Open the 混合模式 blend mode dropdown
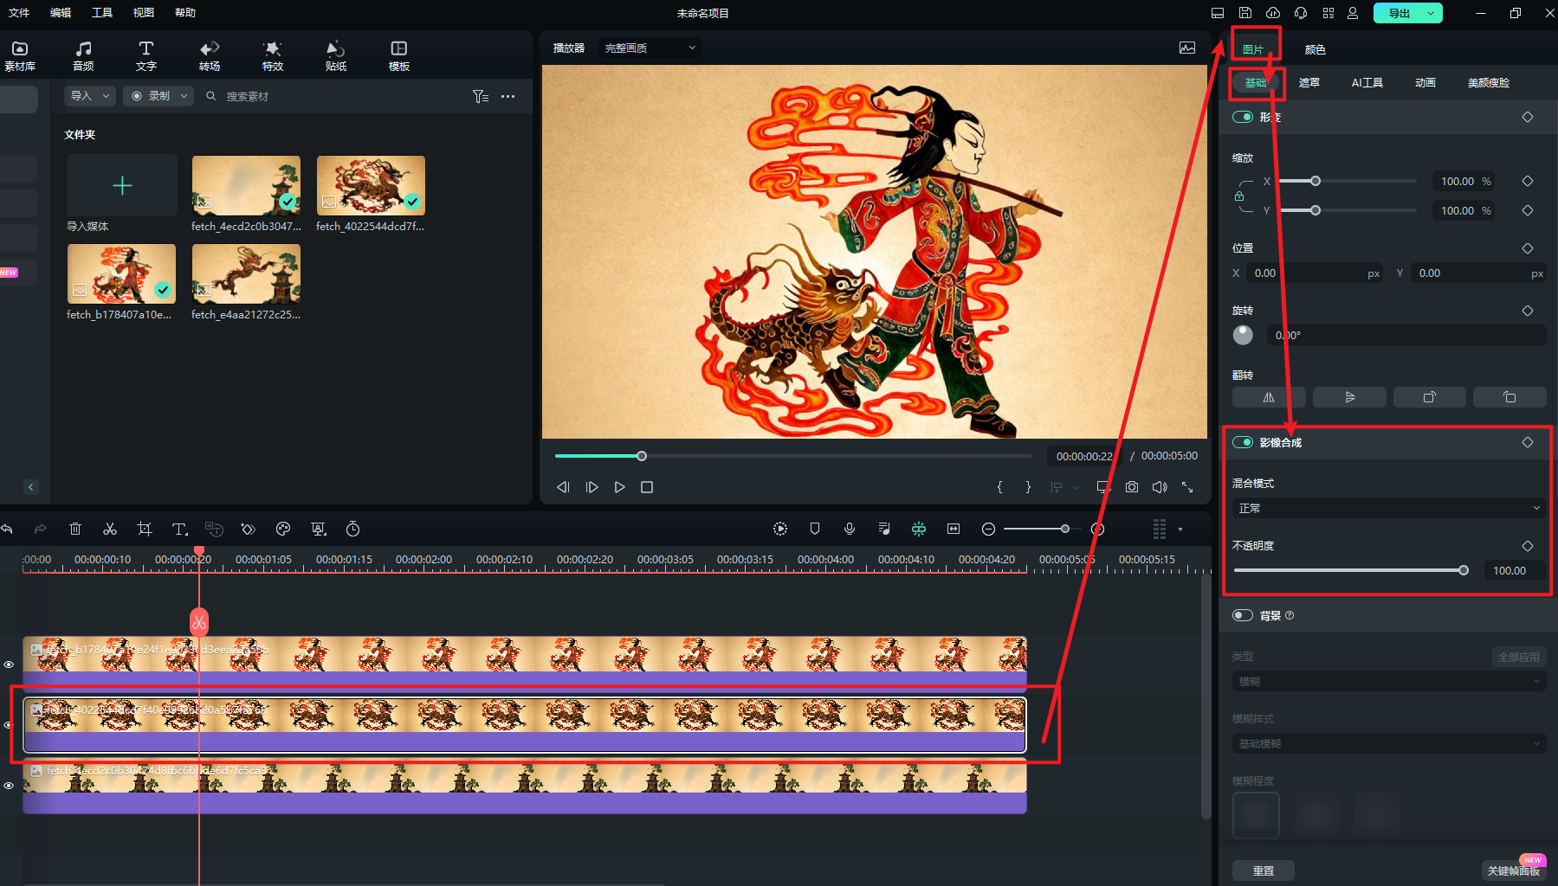The width and height of the screenshot is (1558, 886). coord(1387,508)
